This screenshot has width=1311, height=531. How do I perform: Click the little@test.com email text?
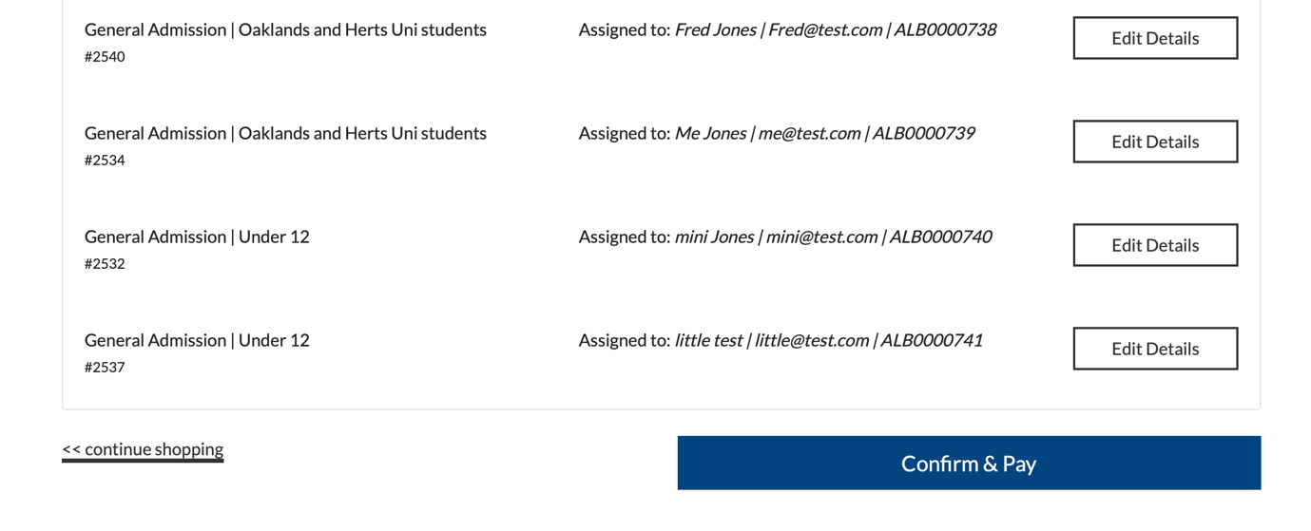(812, 340)
